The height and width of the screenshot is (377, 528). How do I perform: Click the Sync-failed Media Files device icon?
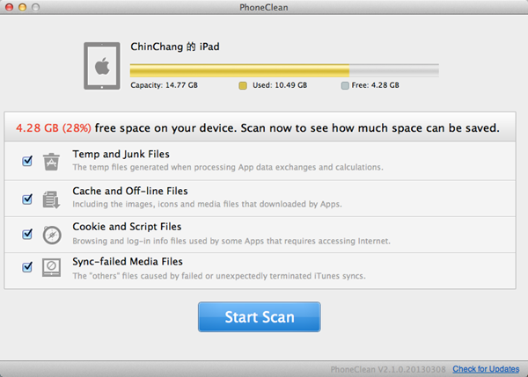point(52,267)
